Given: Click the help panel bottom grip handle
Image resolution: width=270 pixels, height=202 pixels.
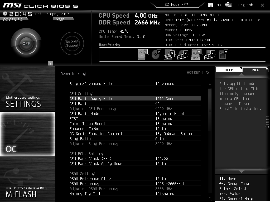Looking at the screenshot, I should 242,171.
